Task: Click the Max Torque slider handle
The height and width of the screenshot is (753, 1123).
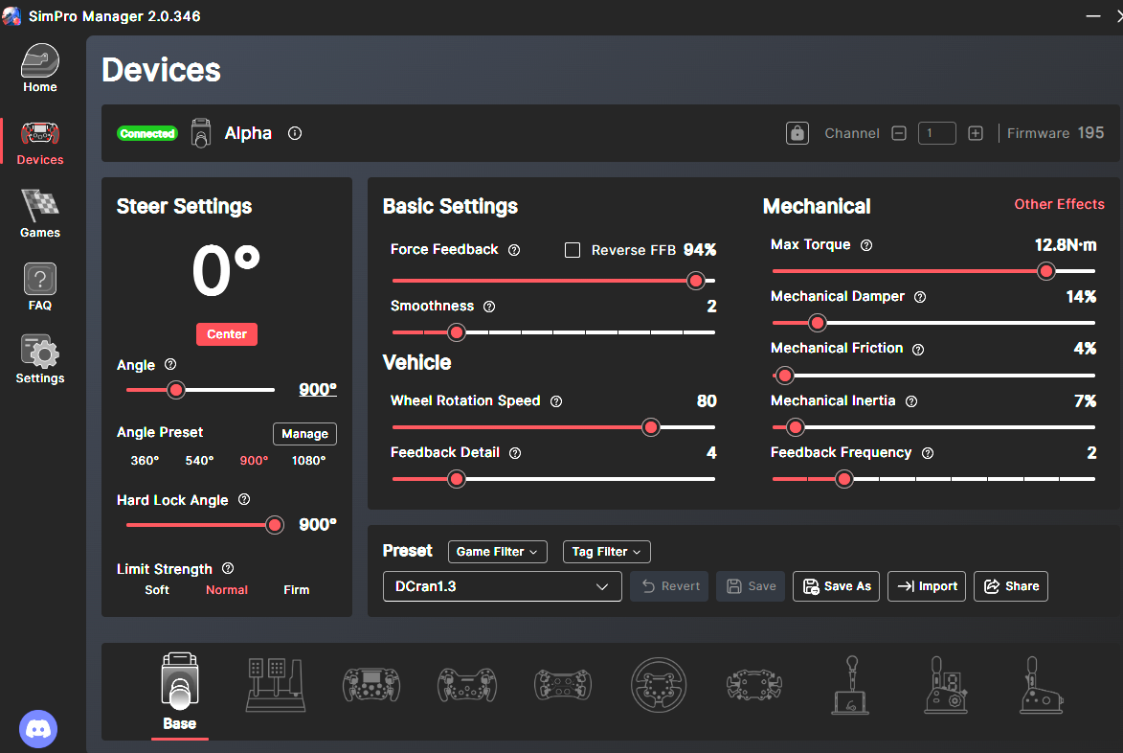Action: pyautogui.click(x=1046, y=271)
